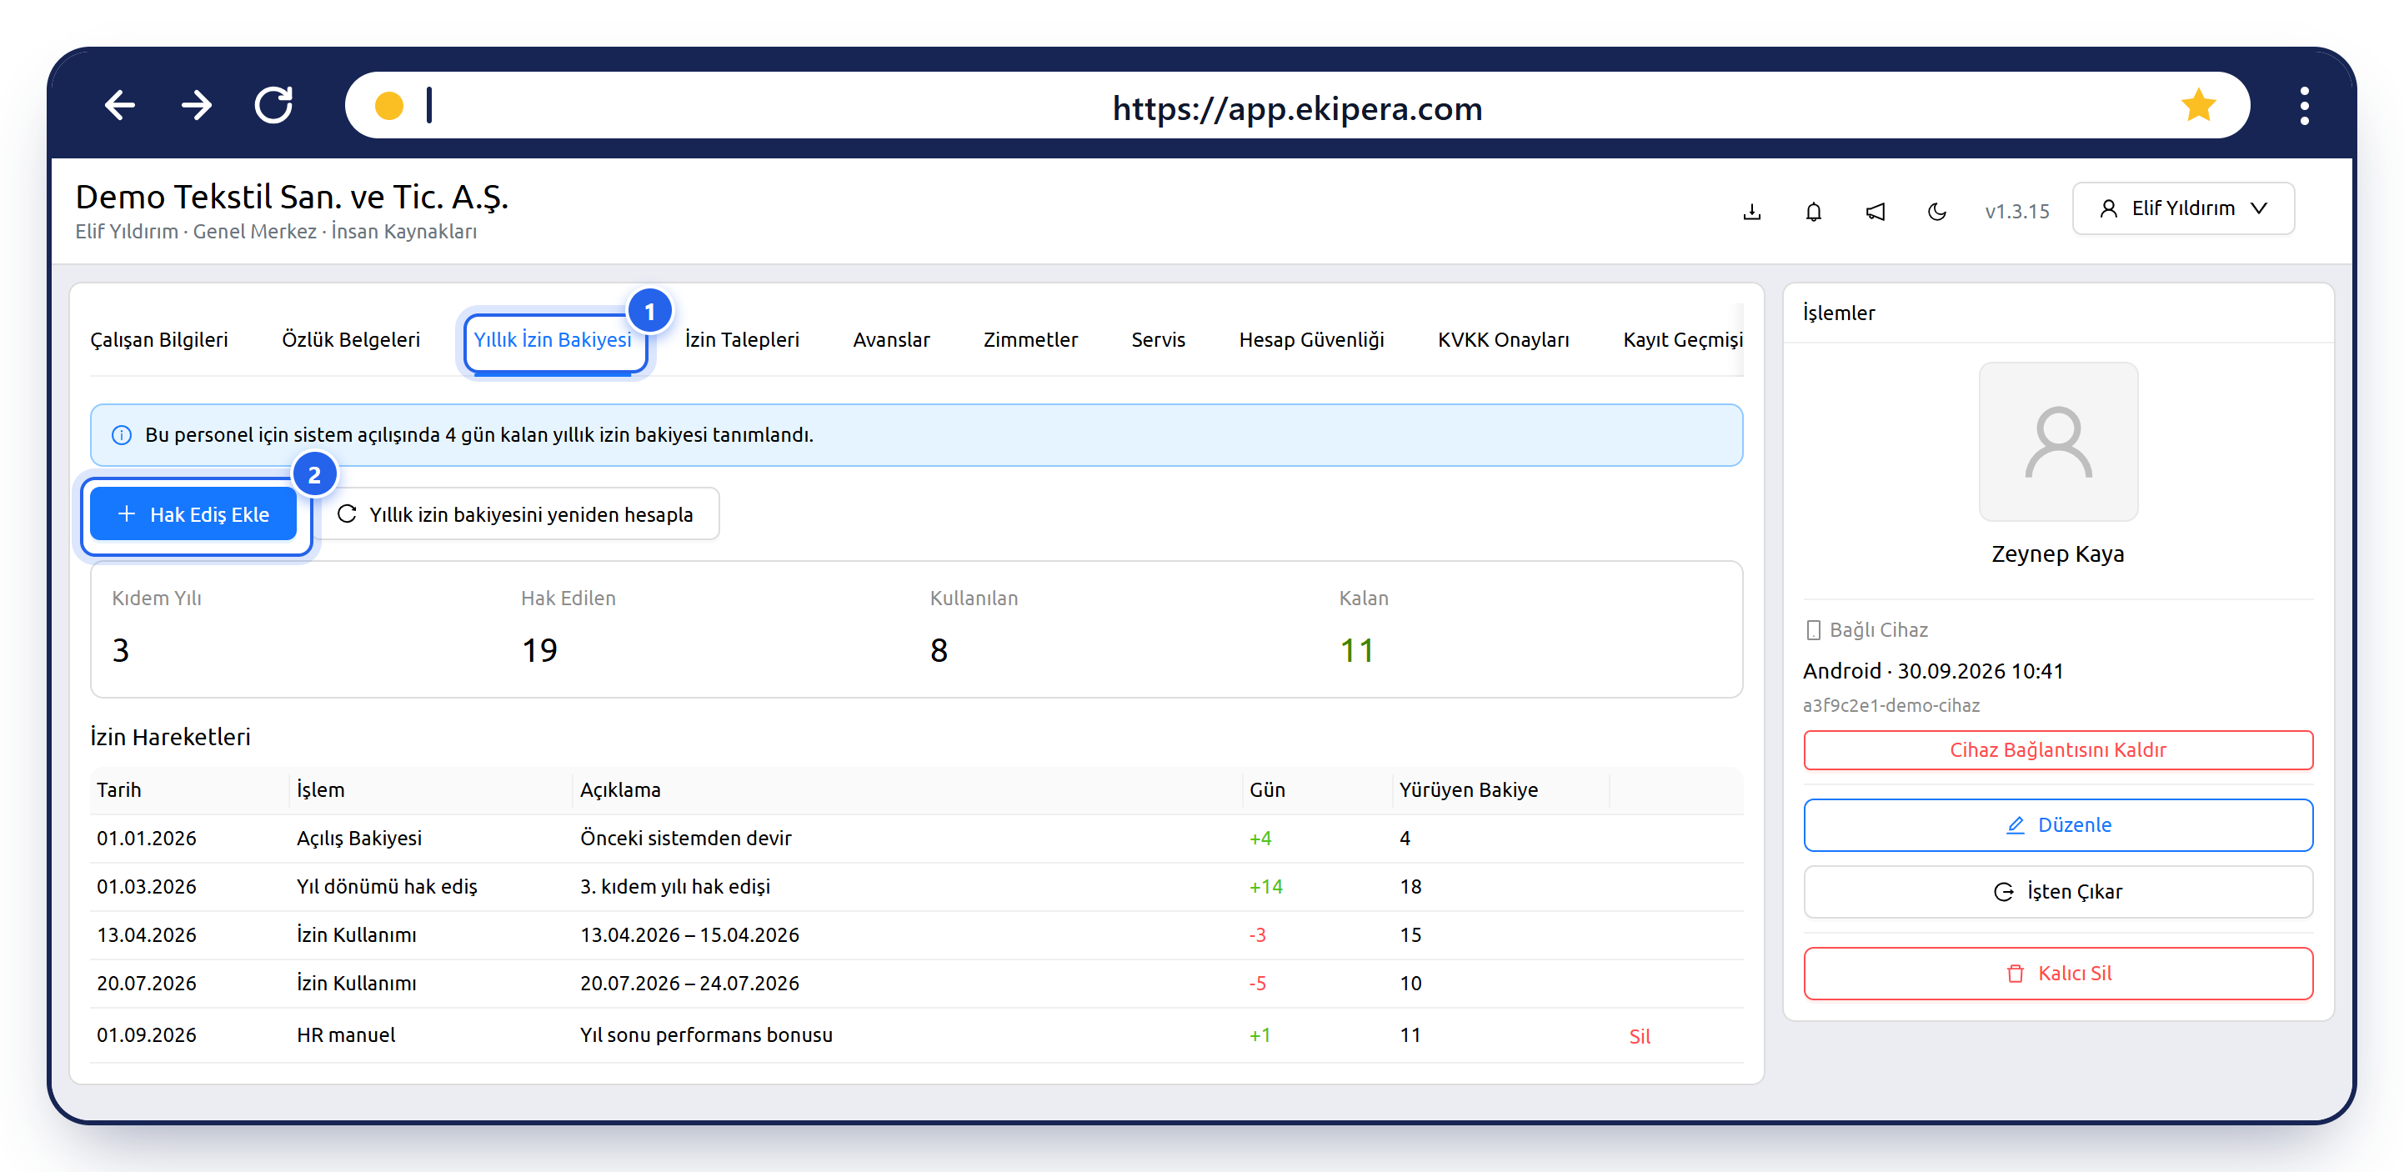Open the Zimmetler tab
The width and height of the screenshot is (2404, 1172).
pos(1030,339)
